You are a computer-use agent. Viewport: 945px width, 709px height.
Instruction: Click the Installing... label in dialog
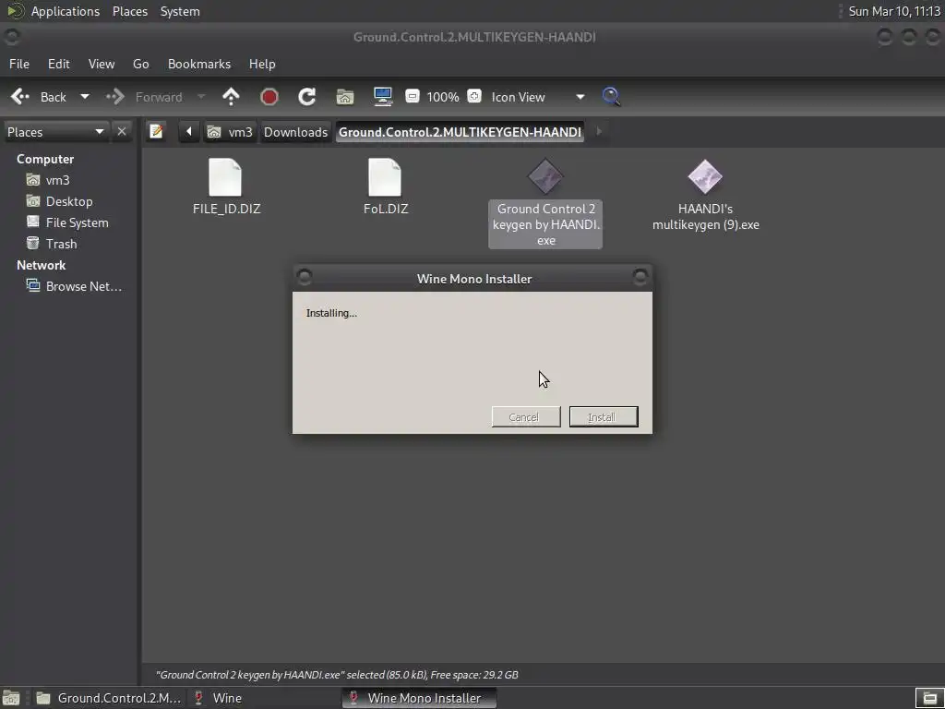coord(331,313)
